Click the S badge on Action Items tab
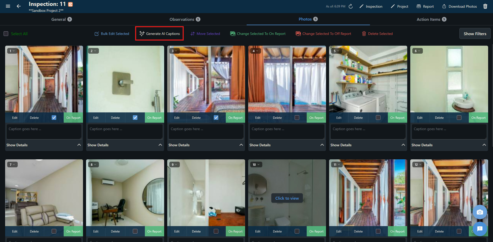493x242 pixels. (x=444, y=19)
